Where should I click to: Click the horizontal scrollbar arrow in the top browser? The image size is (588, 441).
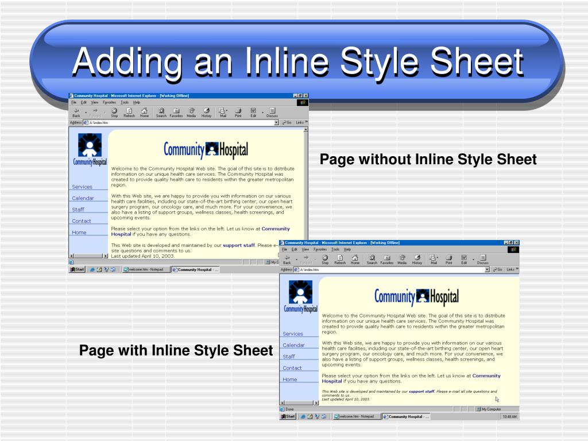point(71,257)
